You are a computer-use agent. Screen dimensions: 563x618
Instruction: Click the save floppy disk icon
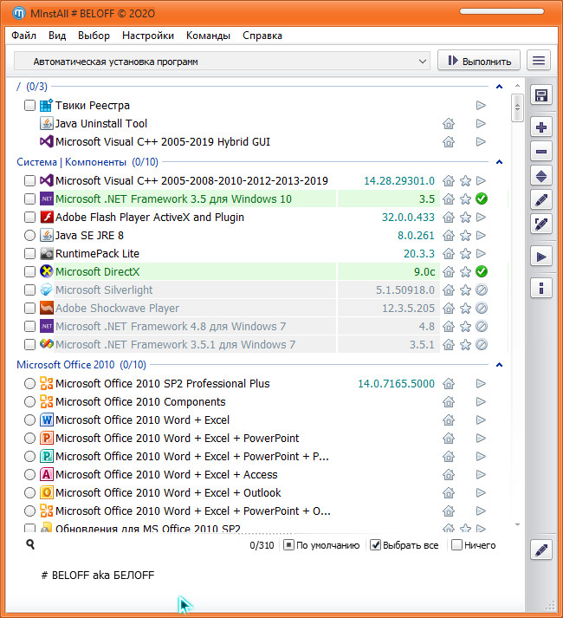541,95
